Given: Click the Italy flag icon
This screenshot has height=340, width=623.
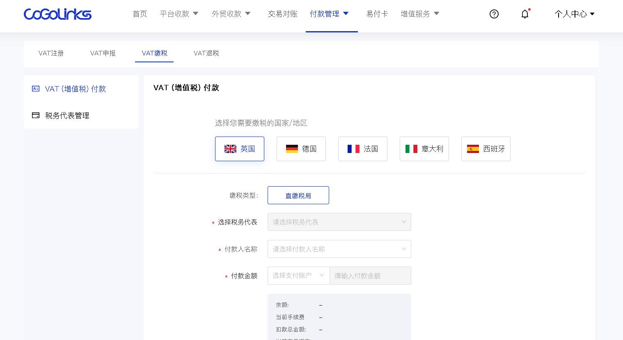Looking at the screenshot, I should [x=411, y=149].
